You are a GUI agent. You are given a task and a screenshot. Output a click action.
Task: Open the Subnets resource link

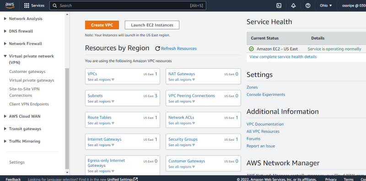(x=95, y=96)
